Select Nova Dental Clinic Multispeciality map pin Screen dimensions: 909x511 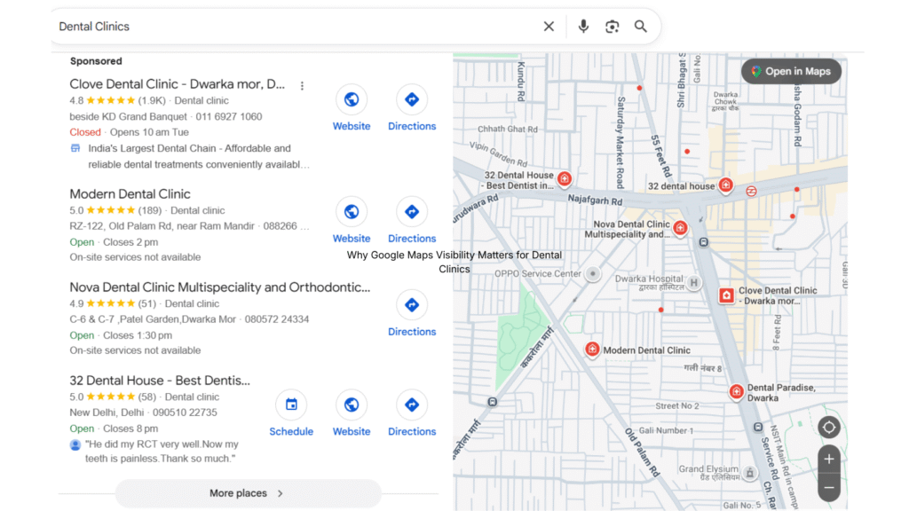(x=681, y=228)
